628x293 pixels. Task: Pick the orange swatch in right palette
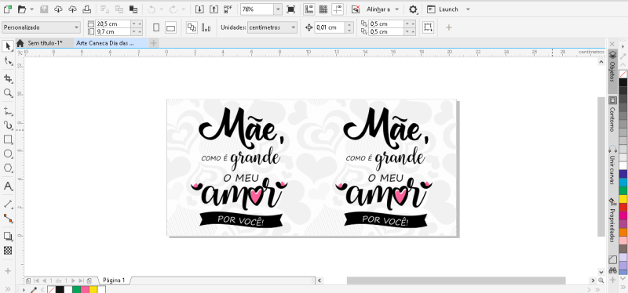click(x=623, y=232)
